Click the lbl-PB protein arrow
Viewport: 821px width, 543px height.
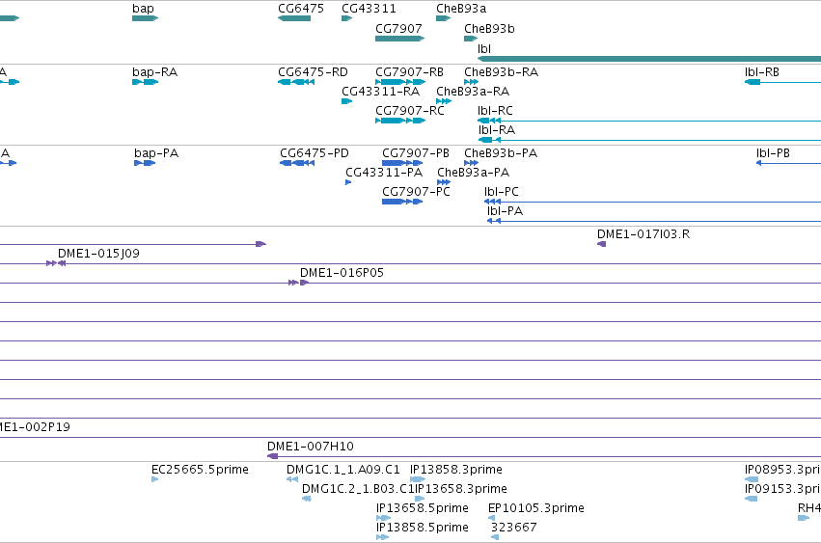(x=758, y=163)
